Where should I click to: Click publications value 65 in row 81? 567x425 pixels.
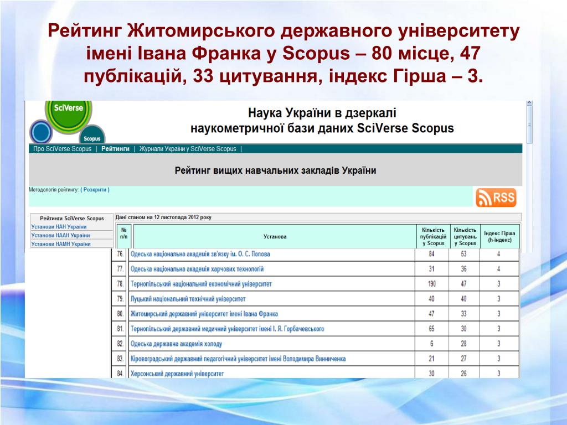tap(432, 329)
